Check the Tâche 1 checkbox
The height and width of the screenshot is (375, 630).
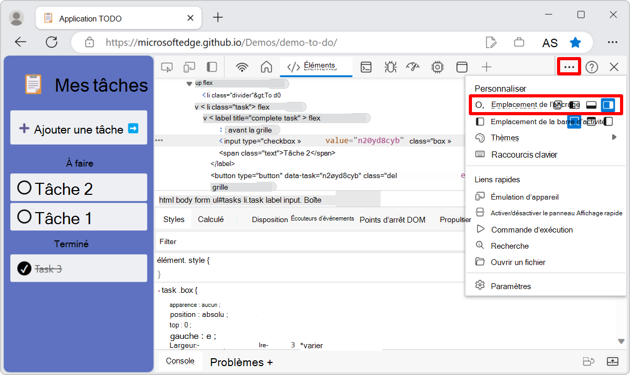pos(24,217)
